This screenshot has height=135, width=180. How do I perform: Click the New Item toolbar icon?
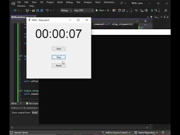pyautogui.click(x=27, y=10)
